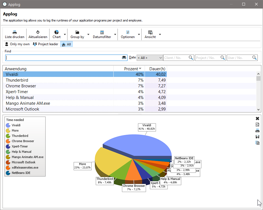Copy the chart to clipboard icon
Viewport: 263px width, 210px height.
click(x=257, y=143)
